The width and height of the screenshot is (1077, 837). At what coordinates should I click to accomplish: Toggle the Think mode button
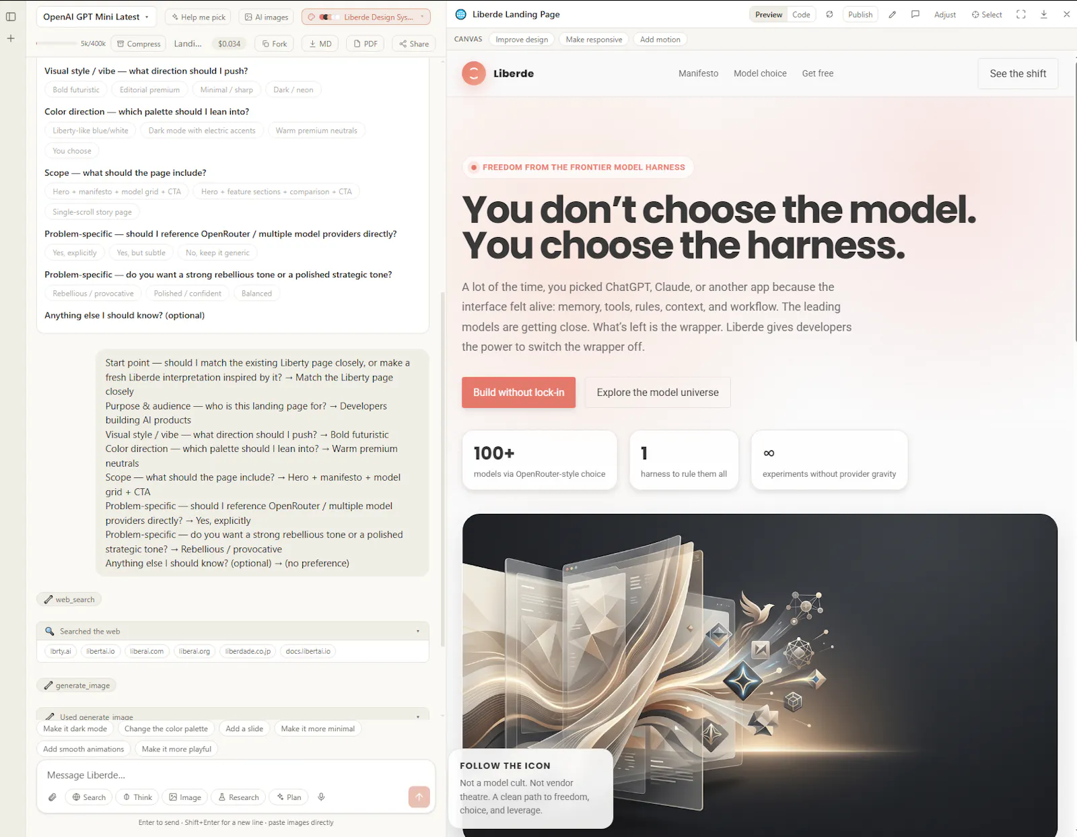pos(137,797)
